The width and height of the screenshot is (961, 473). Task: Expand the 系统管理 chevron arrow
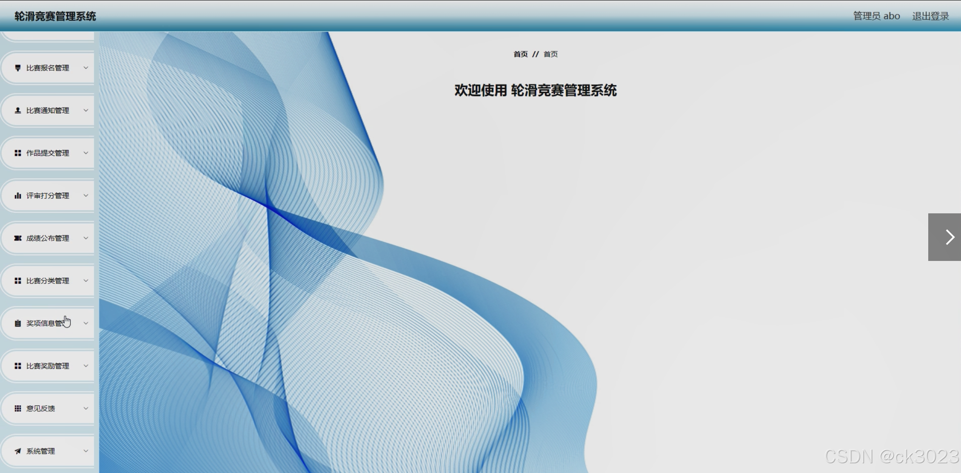click(86, 451)
